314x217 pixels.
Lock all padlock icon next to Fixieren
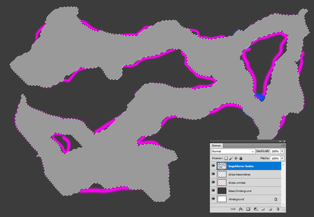(x=241, y=158)
